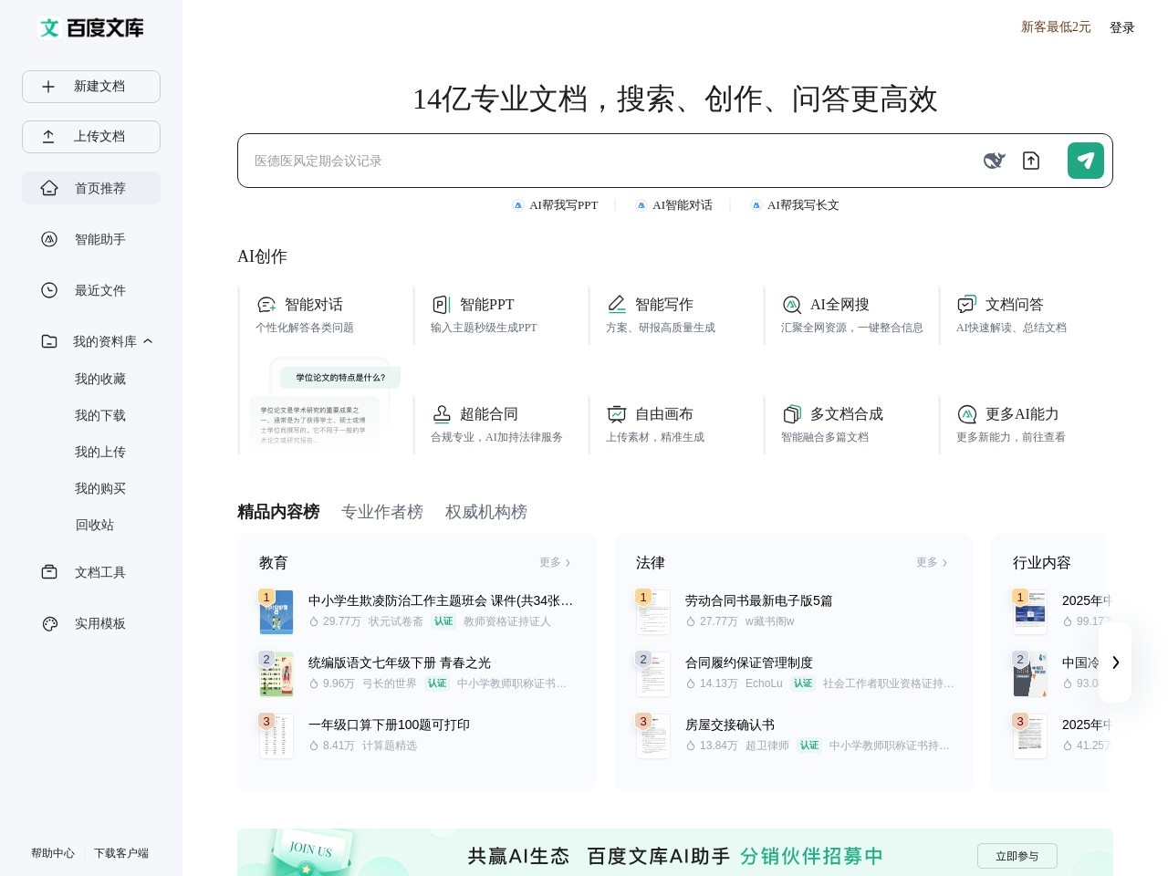This screenshot has width=1168, height=876.
Task: Switch to the 专业作者榜 tab
Action: tap(382, 512)
